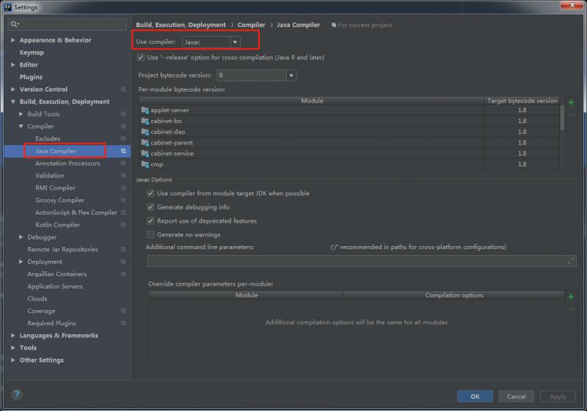
Task: Open Coverage settings page
Action: (x=41, y=311)
